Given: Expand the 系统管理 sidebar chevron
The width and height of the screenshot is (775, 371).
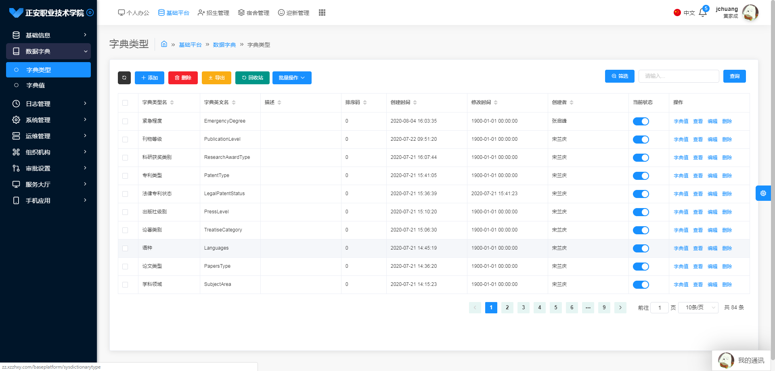Looking at the screenshot, I should [85, 120].
